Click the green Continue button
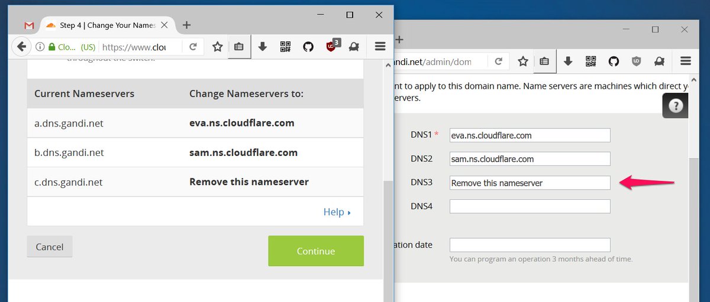 click(316, 251)
